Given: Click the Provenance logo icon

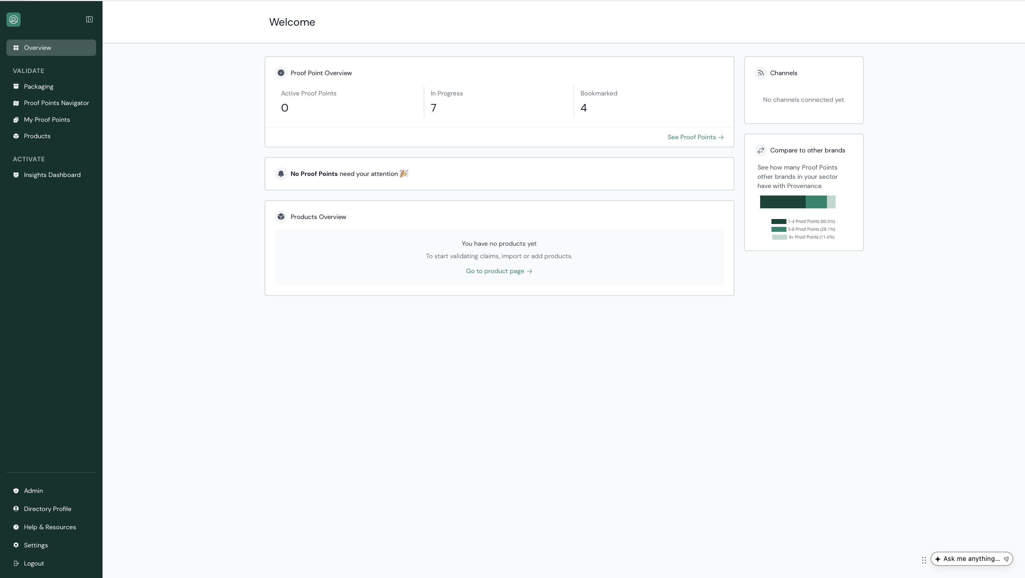Looking at the screenshot, I should [14, 20].
